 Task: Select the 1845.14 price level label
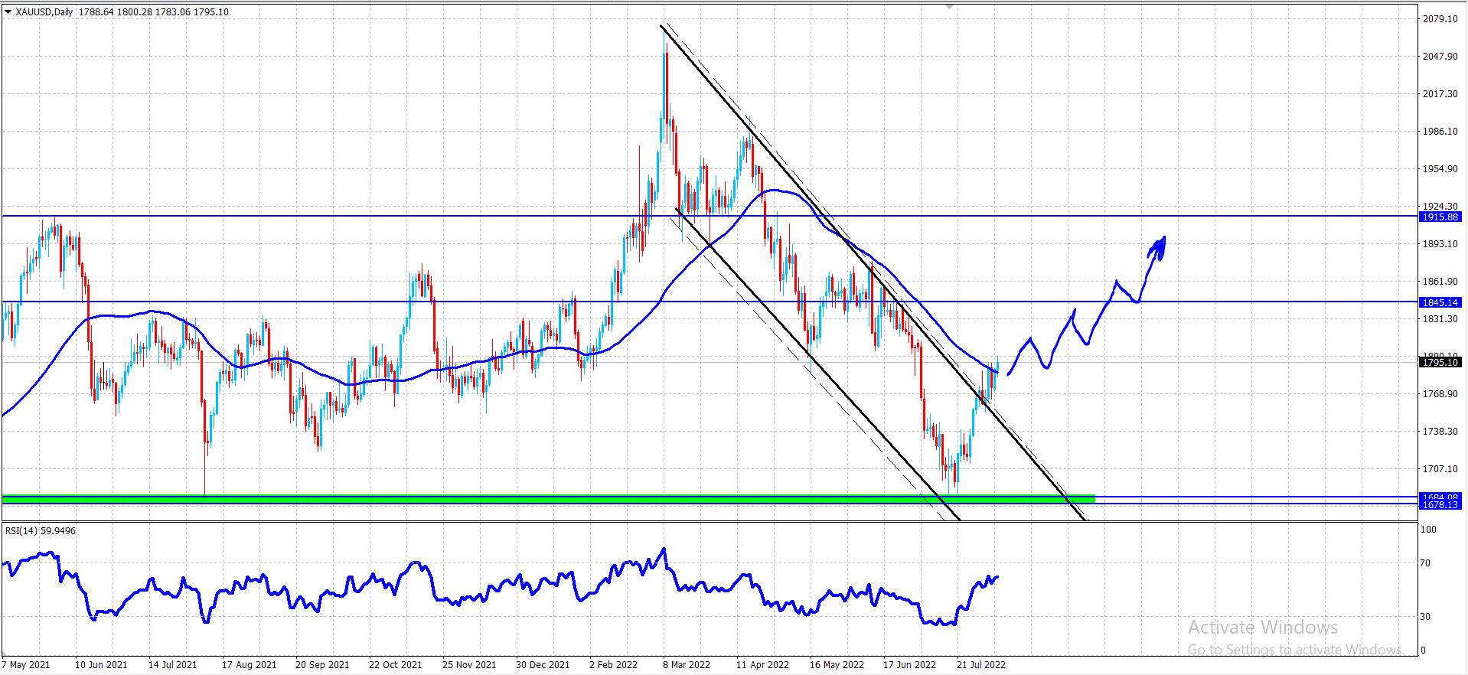point(1440,302)
